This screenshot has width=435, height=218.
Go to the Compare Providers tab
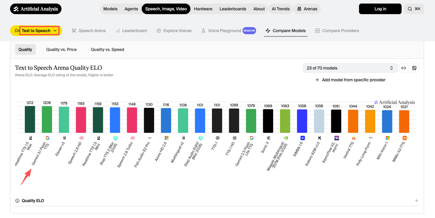[337, 31]
